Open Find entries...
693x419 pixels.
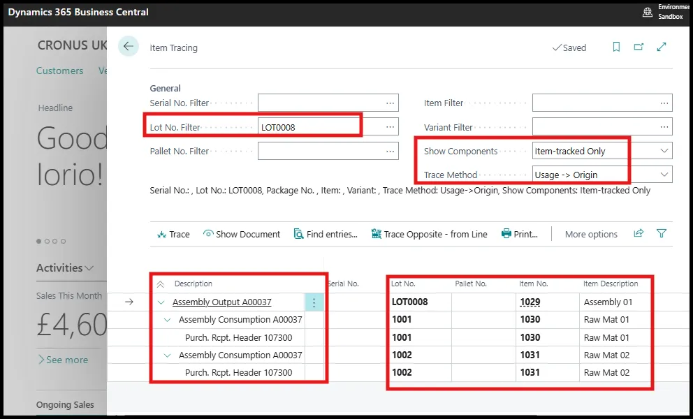tap(326, 234)
